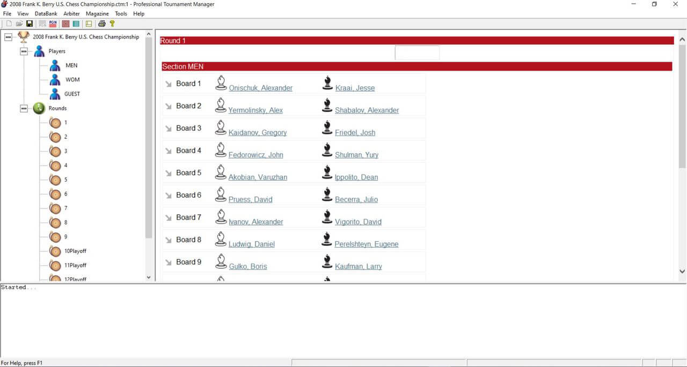Click the yellow layout toolbar icon
Image resolution: width=687 pixels, height=367 pixels.
click(x=89, y=24)
